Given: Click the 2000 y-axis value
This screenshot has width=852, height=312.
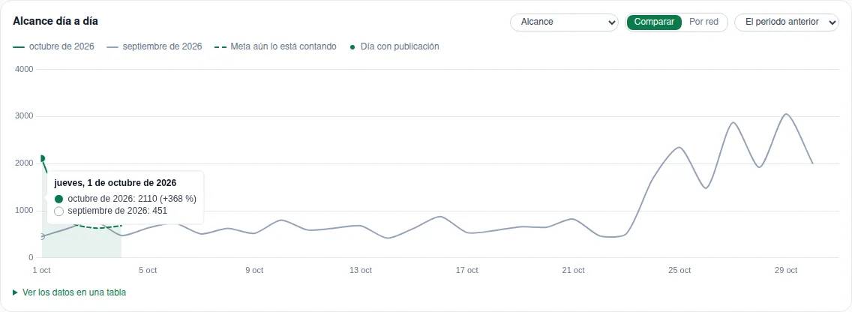Looking at the screenshot, I should click(23, 163).
